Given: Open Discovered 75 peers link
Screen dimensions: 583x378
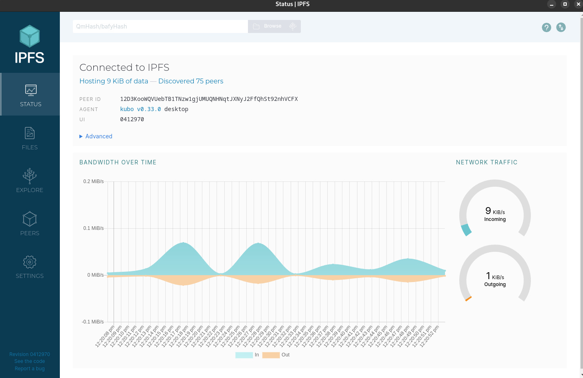Looking at the screenshot, I should (191, 81).
